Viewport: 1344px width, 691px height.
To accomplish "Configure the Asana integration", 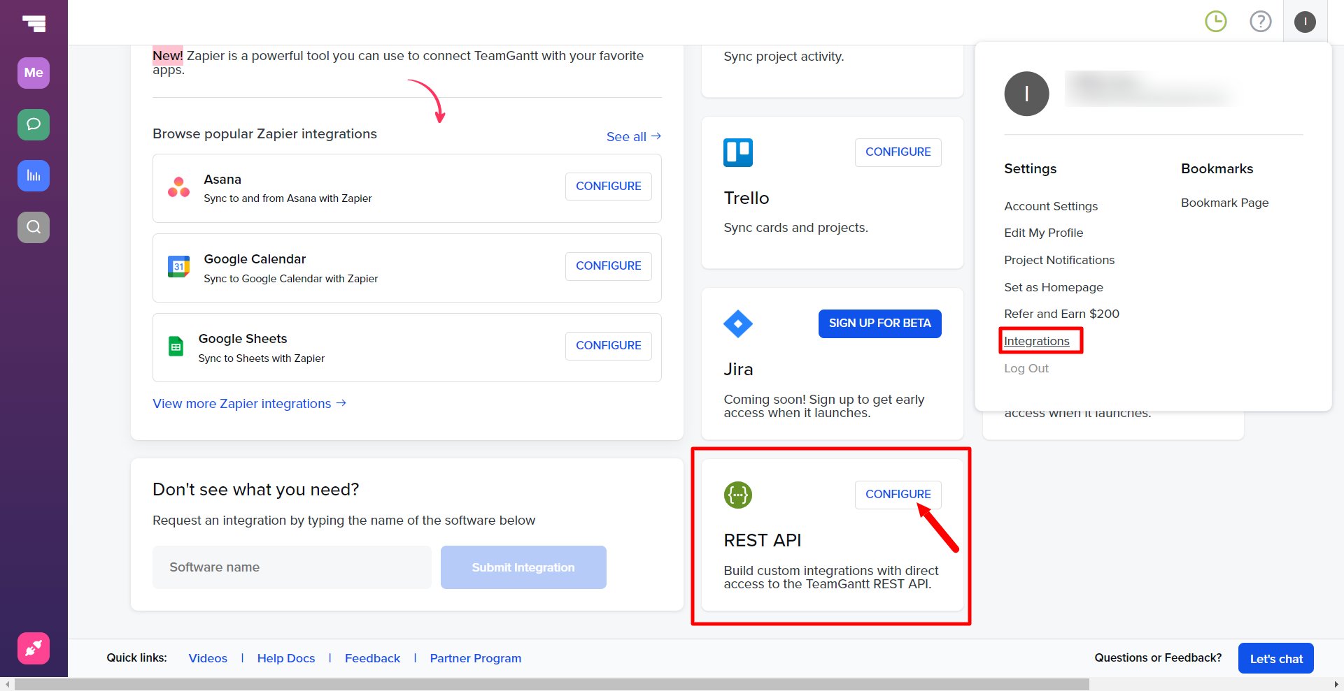I will 609,187.
